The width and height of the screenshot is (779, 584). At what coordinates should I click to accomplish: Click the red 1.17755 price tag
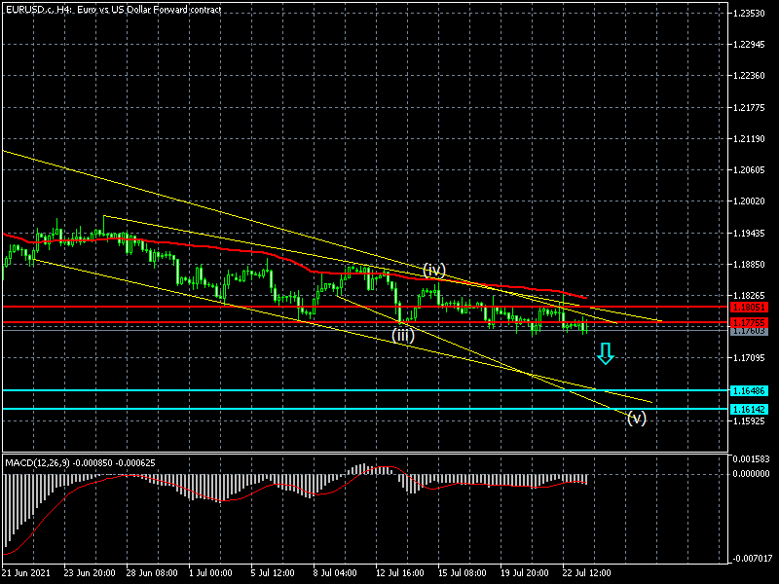point(749,323)
